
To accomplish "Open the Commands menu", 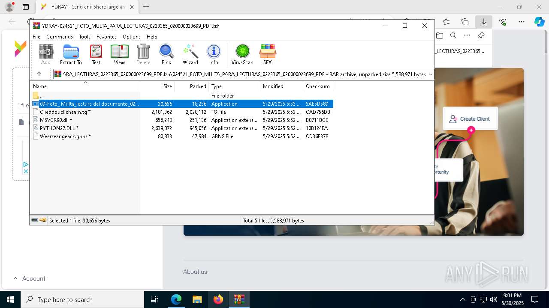I will (x=60, y=37).
